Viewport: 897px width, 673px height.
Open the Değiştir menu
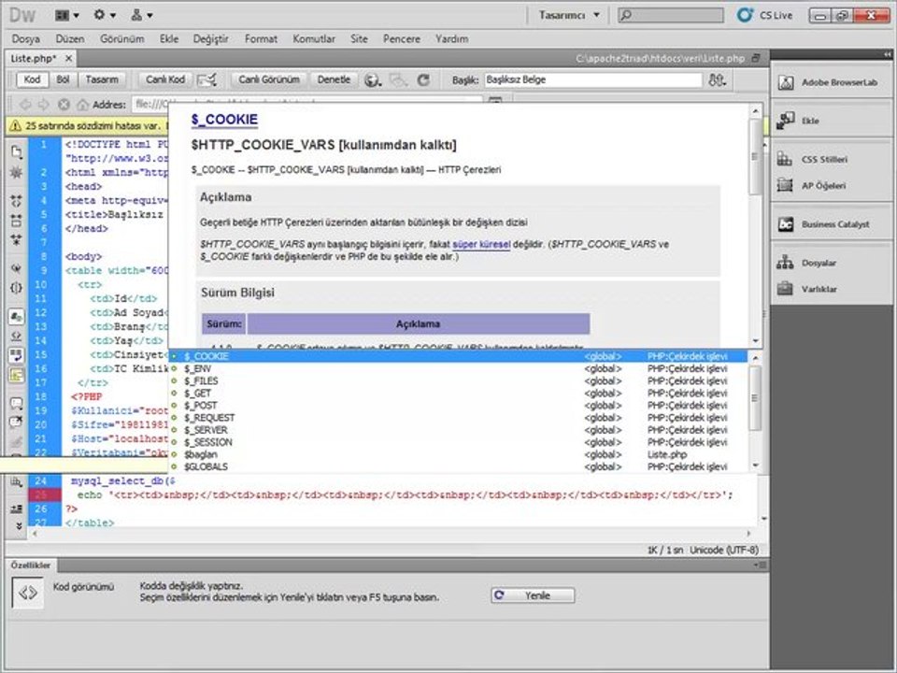click(210, 39)
